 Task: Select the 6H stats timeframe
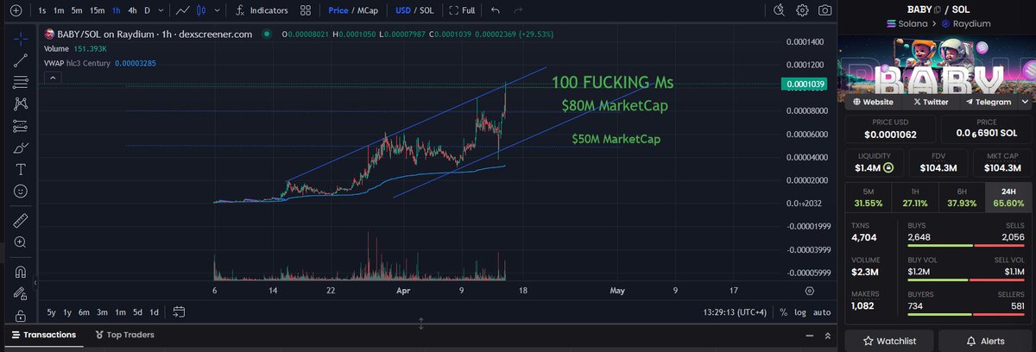click(x=962, y=198)
